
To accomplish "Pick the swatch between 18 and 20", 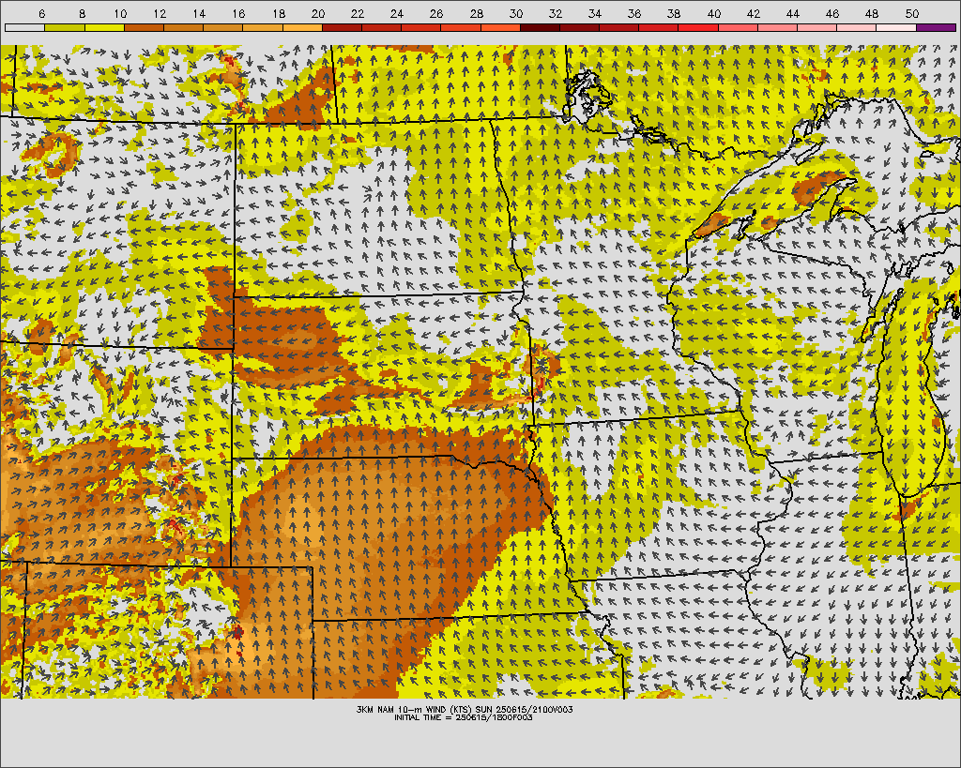I will tap(302, 27).
